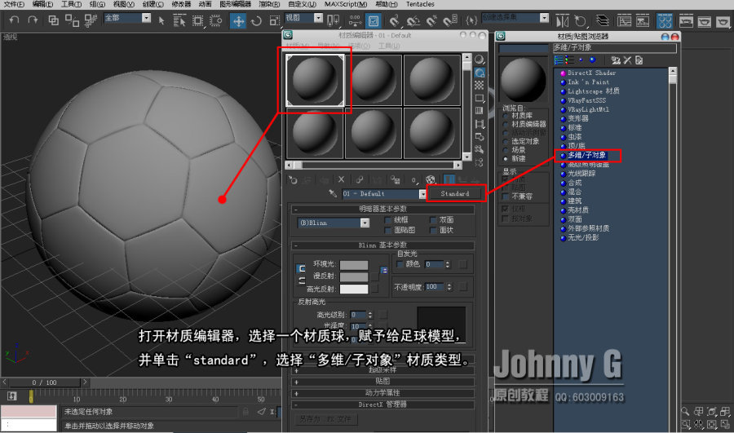Enable the 面贴图 face map checkbox
The width and height of the screenshot is (734, 433).
point(387,230)
